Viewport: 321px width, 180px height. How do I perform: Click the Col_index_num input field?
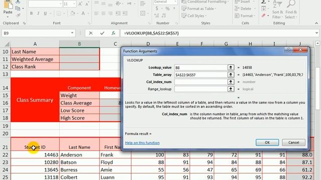coord(201,82)
